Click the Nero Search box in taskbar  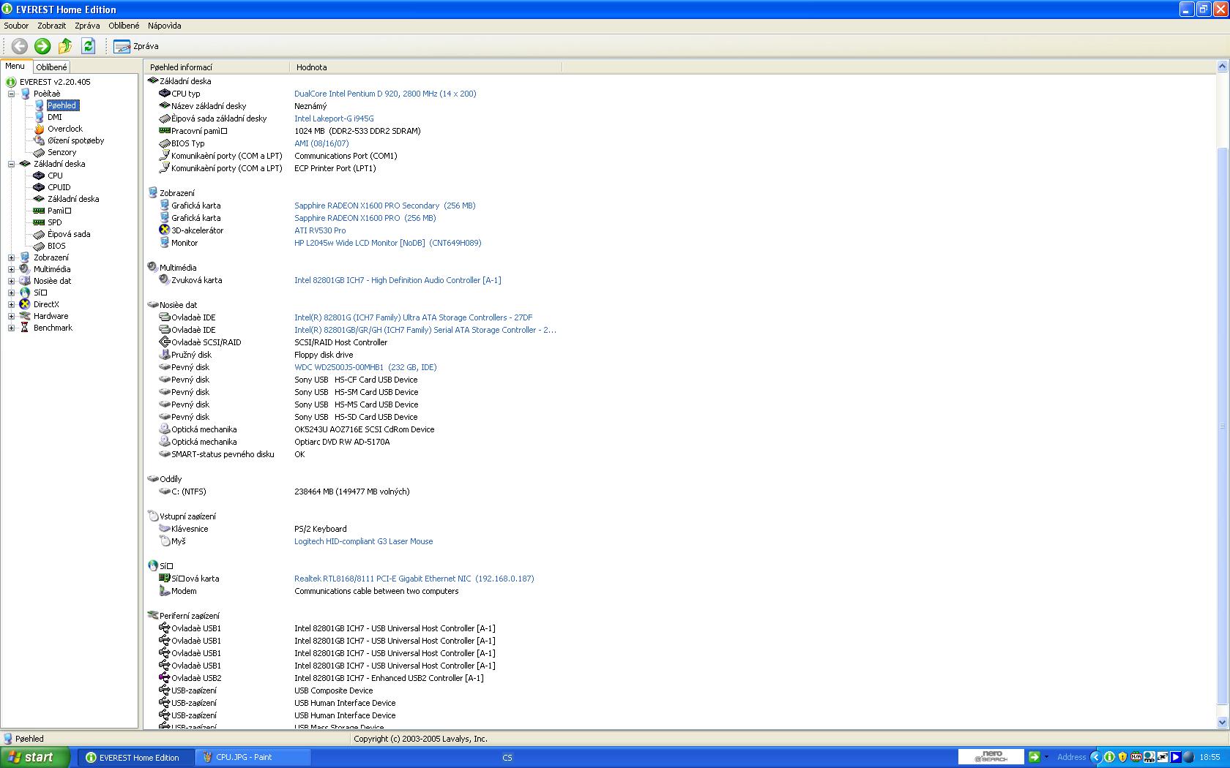(x=991, y=757)
